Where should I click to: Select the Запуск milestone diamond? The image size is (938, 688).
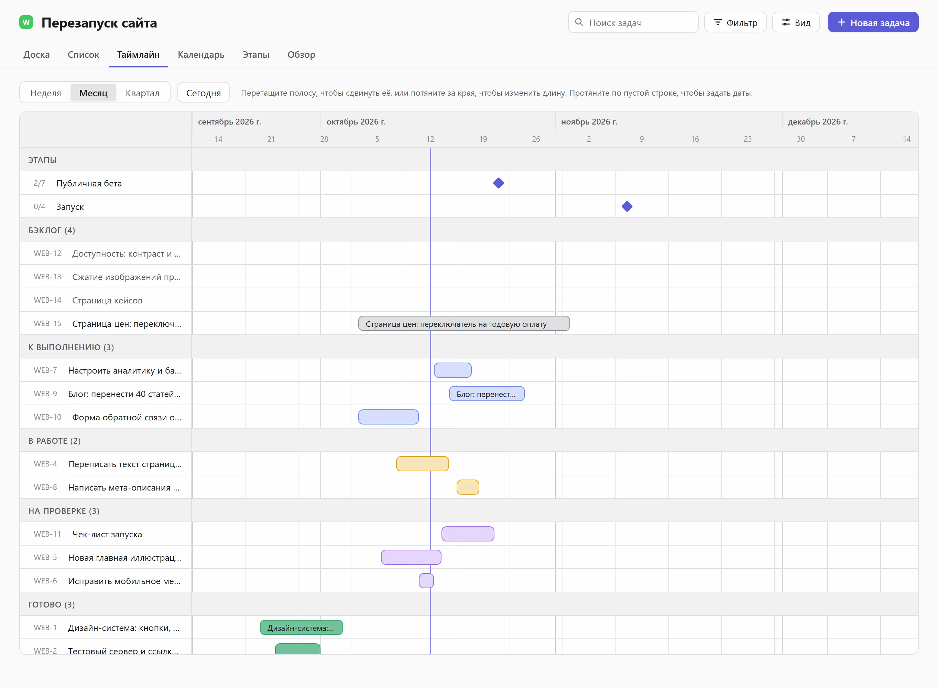627,206
